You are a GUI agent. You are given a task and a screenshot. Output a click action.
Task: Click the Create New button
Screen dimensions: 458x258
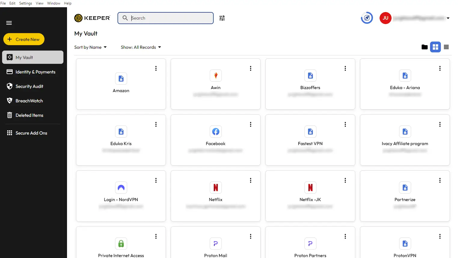(24, 39)
